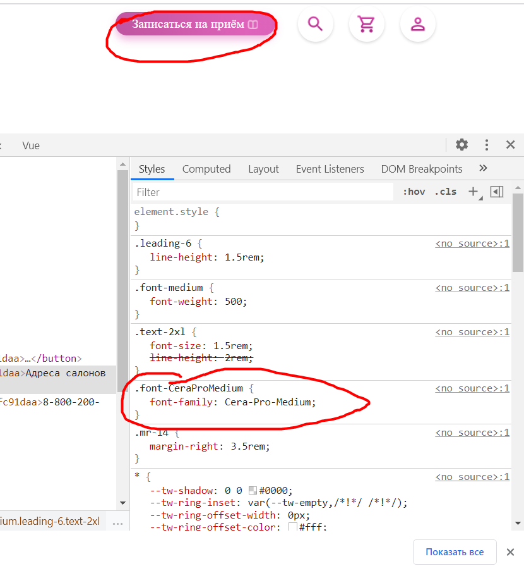This screenshot has width=524, height=566.
Task: Click the line-height value 1.5rem
Action: 241,257
